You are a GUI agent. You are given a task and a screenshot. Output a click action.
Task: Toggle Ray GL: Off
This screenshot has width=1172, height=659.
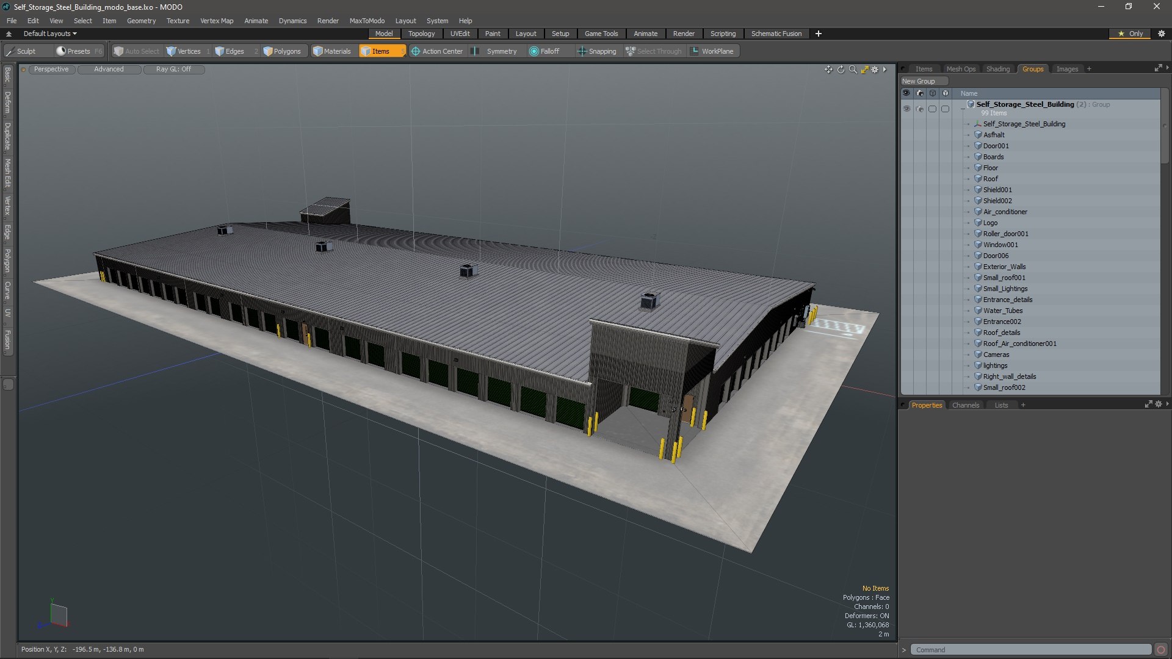173,69
